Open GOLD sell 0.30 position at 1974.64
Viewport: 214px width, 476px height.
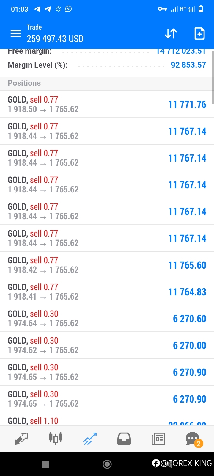pyautogui.click(x=107, y=318)
